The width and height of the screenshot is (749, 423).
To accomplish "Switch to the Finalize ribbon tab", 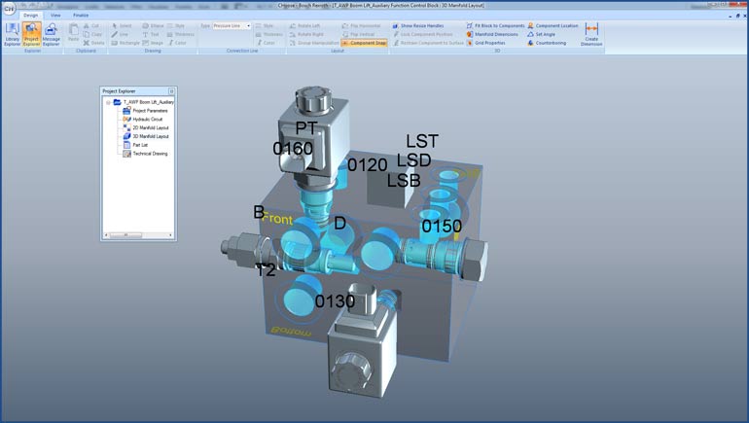I will tap(82, 16).
